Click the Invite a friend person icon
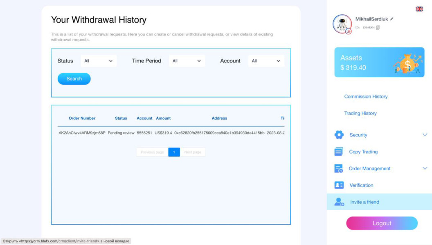 [339, 202]
